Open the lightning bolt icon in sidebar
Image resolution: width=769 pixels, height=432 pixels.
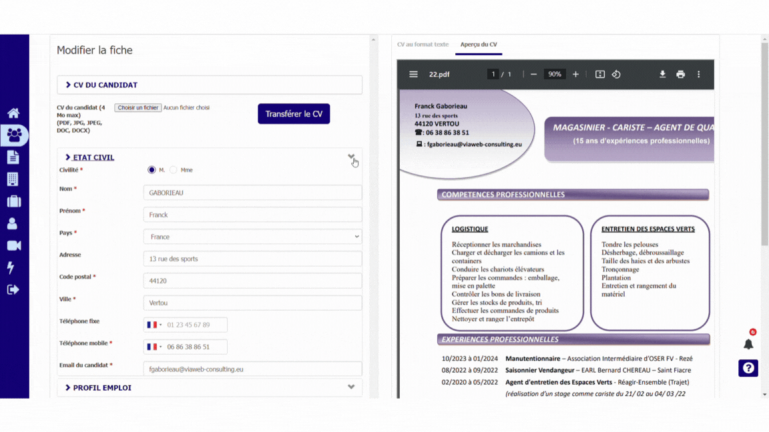(x=11, y=267)
